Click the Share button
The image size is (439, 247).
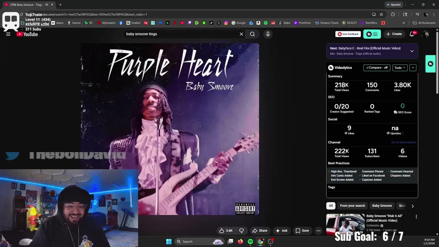tap(260, 231)
